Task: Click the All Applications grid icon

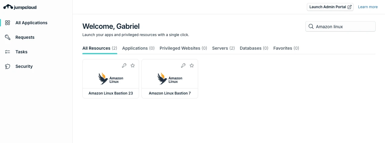Action: (x=8, y=23)
